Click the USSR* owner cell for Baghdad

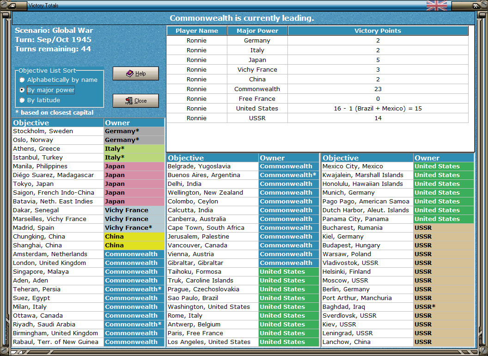coord(444,307)
